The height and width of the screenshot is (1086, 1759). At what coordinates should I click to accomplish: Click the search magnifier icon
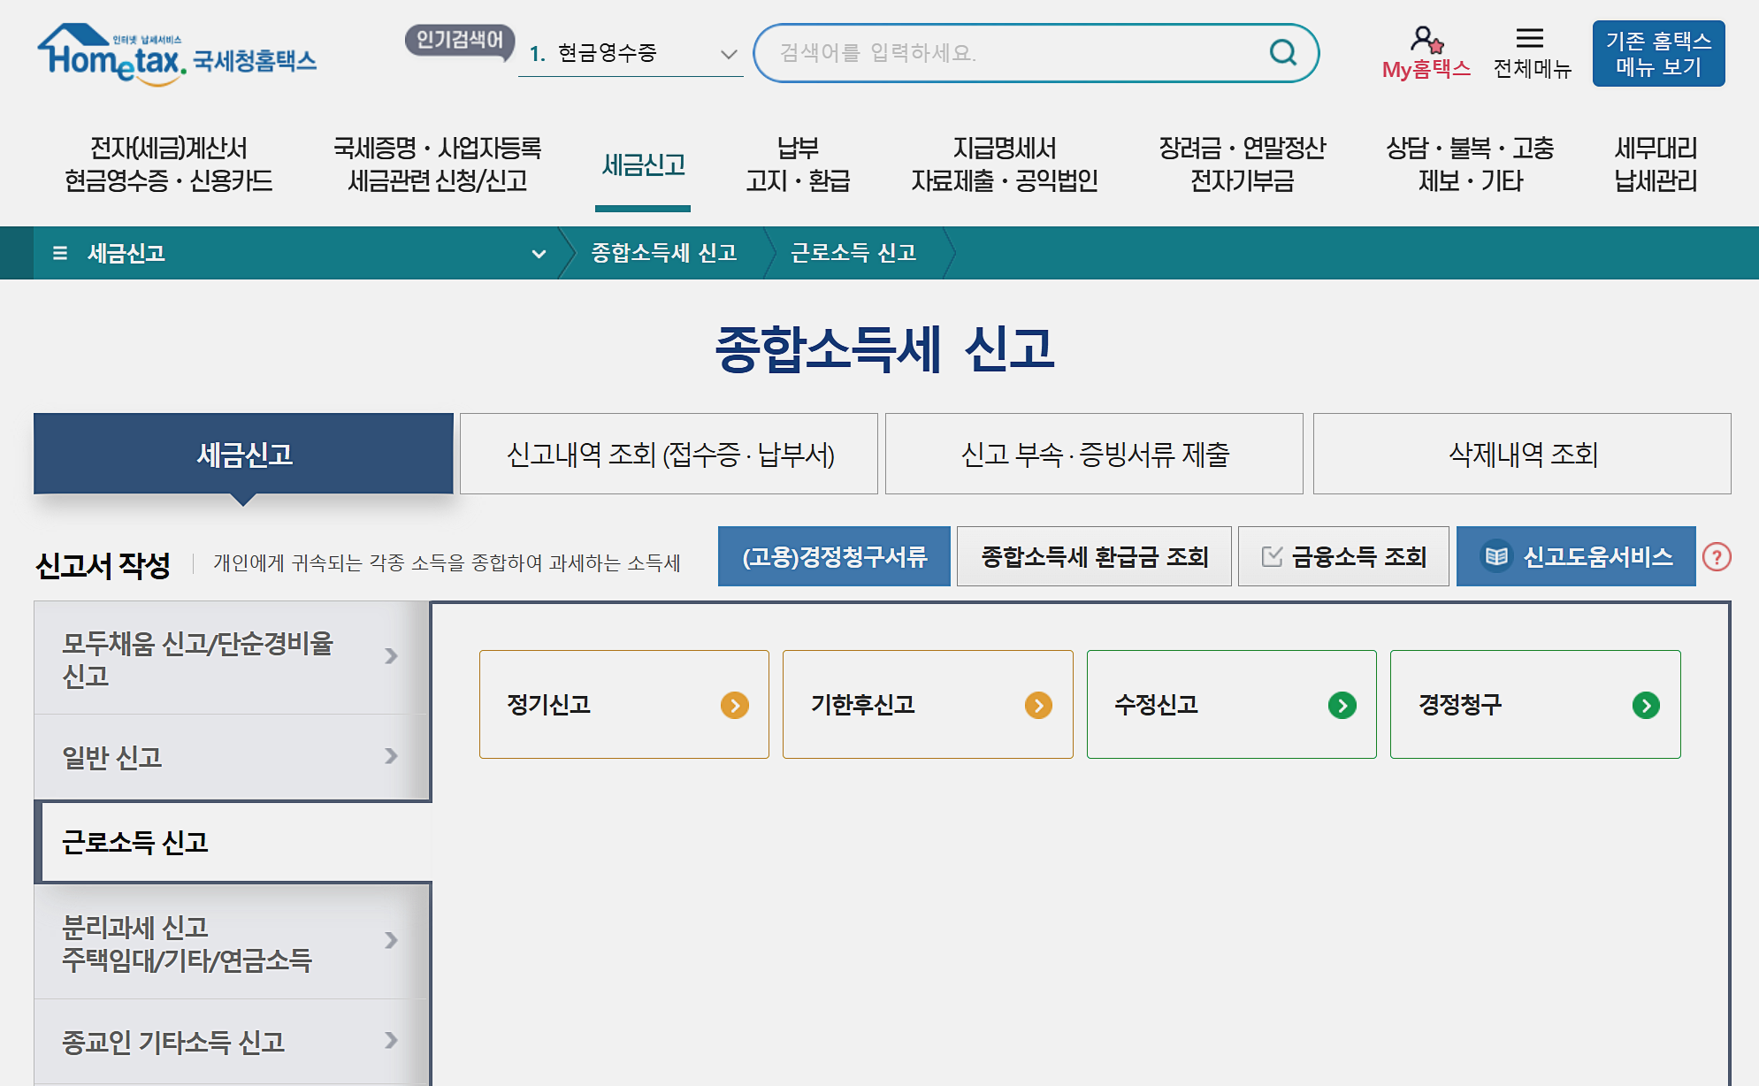[x=1282, y=53]
